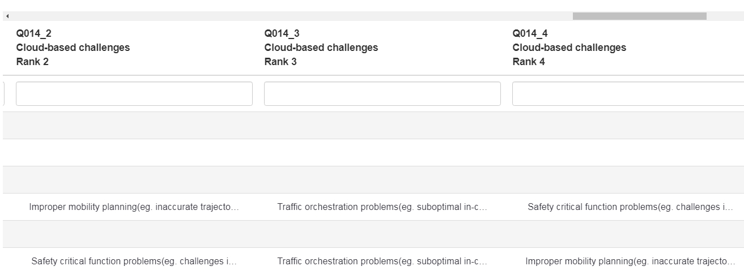Click first empty row cell below Q014_2 filter

[x=134, y=126]
